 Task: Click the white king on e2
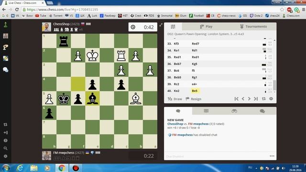pos(92,55)
